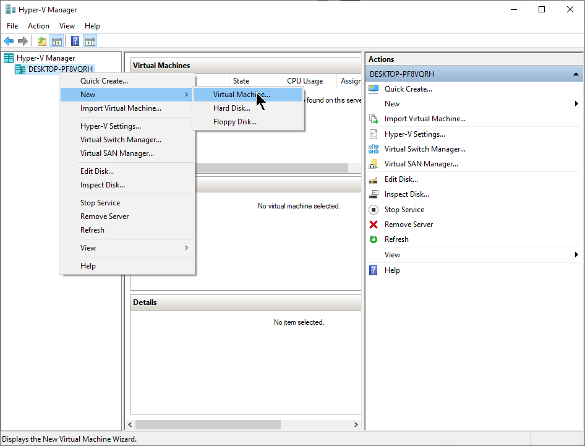Click the Quick Create monitor icon in Actions

[374, 89]
